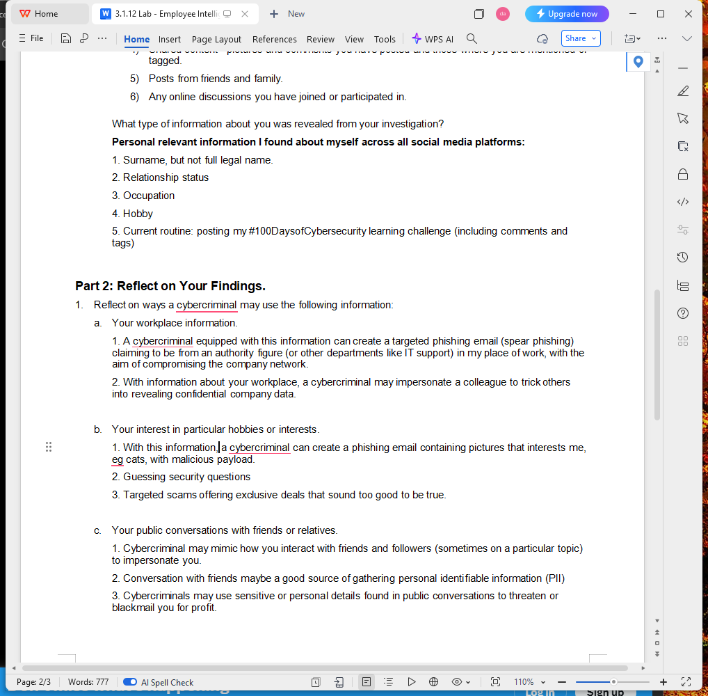
Task: Click New to create a new tab
Action: point(288,14)
